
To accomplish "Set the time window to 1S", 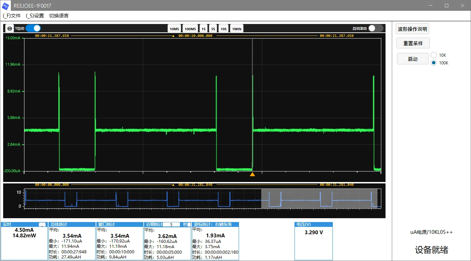I will [x=203, y=29].
